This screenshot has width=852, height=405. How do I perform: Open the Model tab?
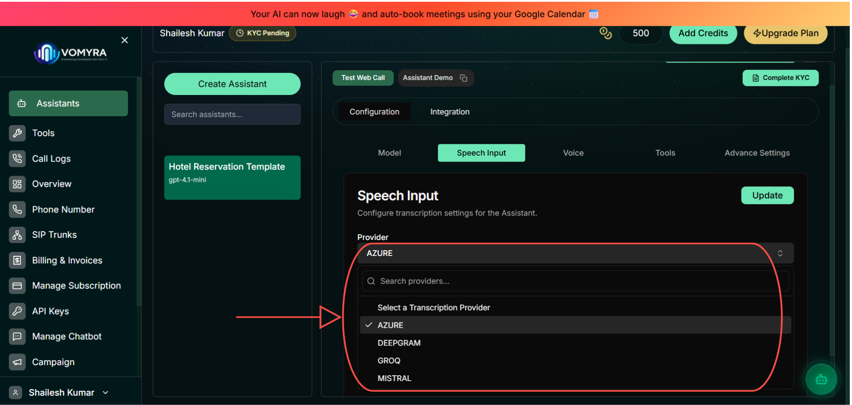click(389, 153)
